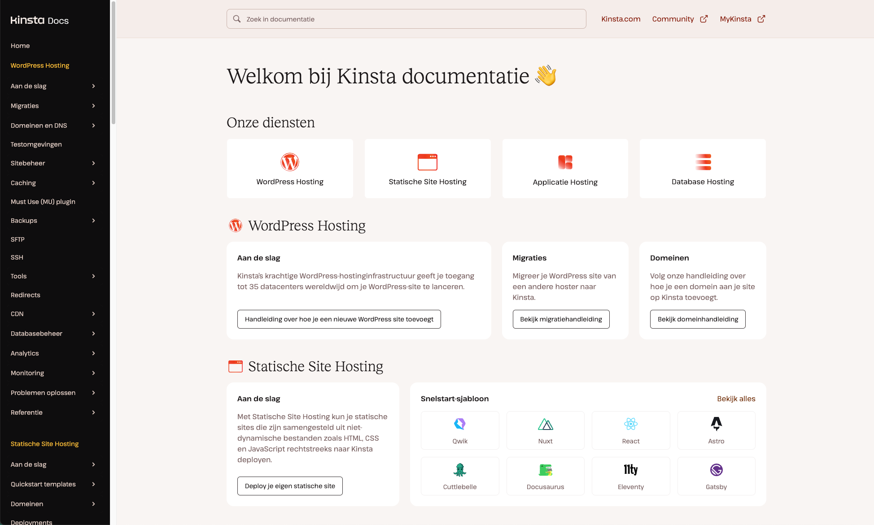Image resolution: width=874 pixels, height=525 pixels.
Task: Open the Database Hosting icon
Action: point(702,162)
